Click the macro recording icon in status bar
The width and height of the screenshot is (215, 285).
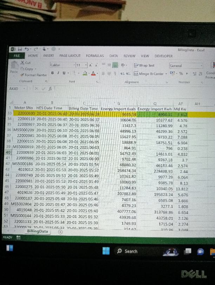pos(18,237)
